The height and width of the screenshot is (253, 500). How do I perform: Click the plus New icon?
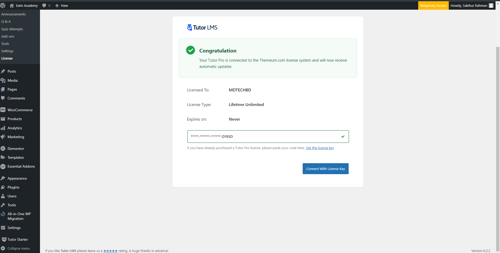(x=57, y=5)
